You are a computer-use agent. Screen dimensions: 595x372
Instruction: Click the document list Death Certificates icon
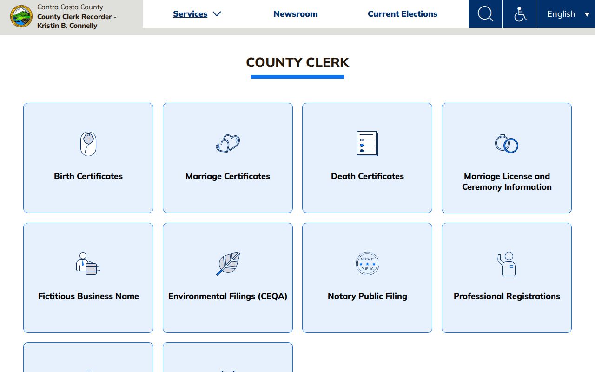367,144
